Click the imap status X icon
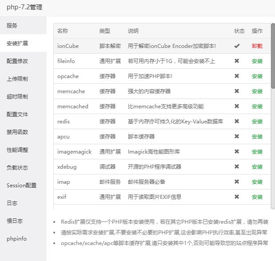Screen dimensions: 275x261 tap(237, 182)
